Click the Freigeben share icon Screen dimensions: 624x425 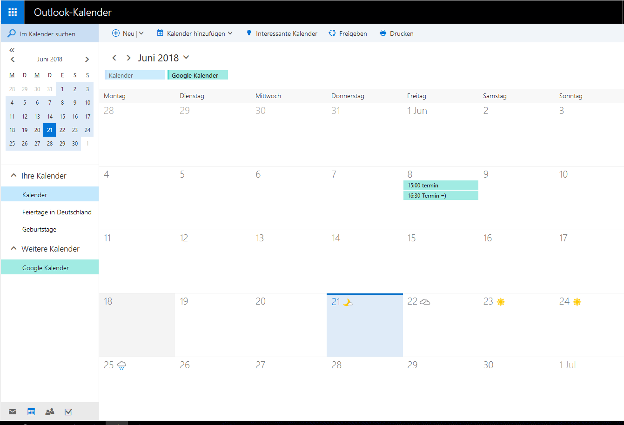(332, 33)
